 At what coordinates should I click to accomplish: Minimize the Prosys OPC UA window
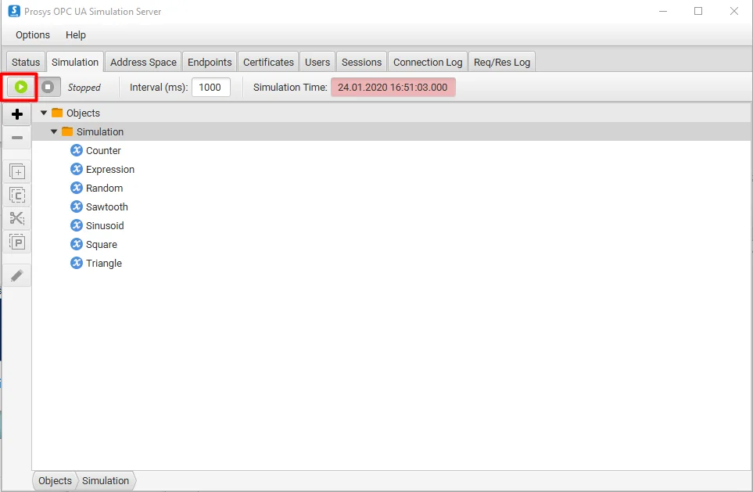663,11
